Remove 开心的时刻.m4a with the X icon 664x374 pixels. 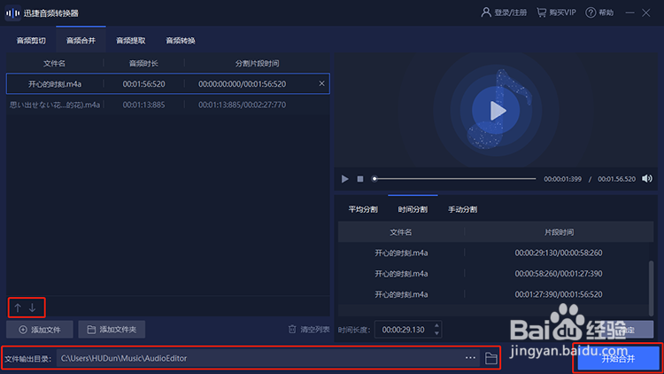click(x=322, y=83)
